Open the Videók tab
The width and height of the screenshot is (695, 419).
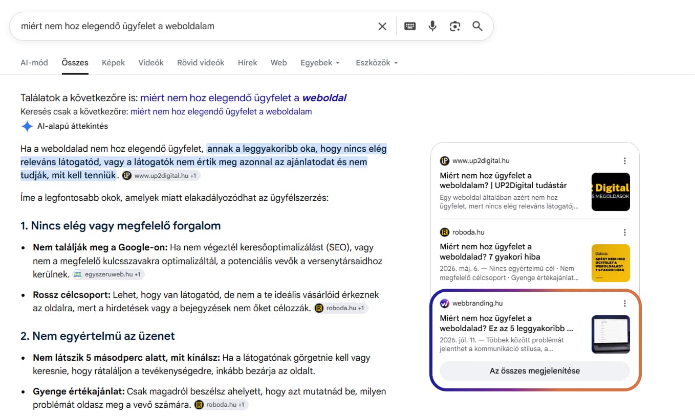point(151,63)
